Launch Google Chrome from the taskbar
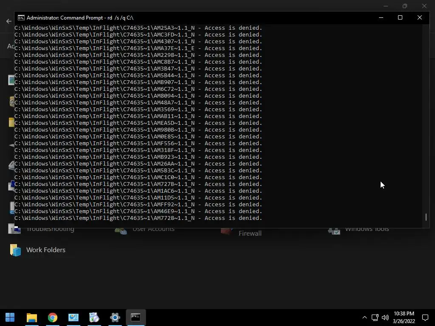 (52, 317)
